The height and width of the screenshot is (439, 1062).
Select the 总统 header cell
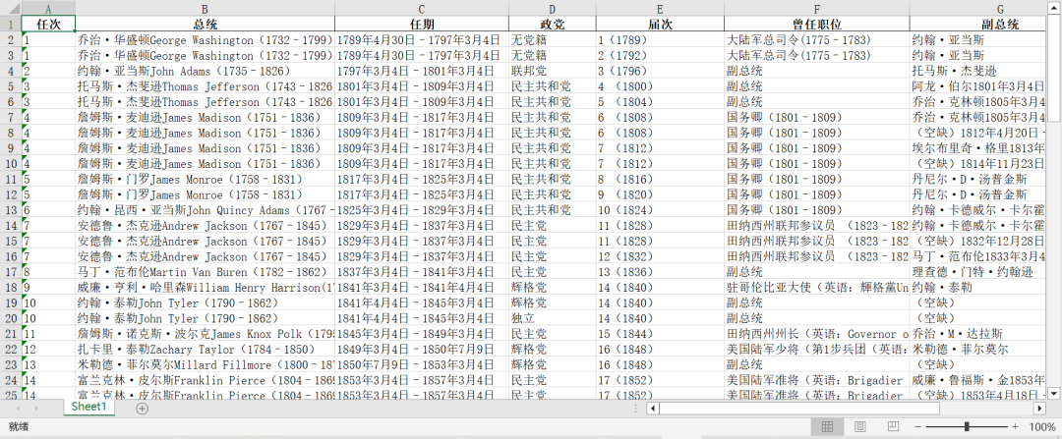click(x=205, y=25)
